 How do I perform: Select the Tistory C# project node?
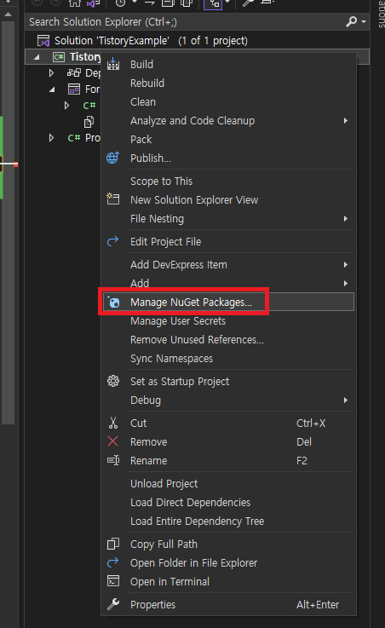click(85, 57)
